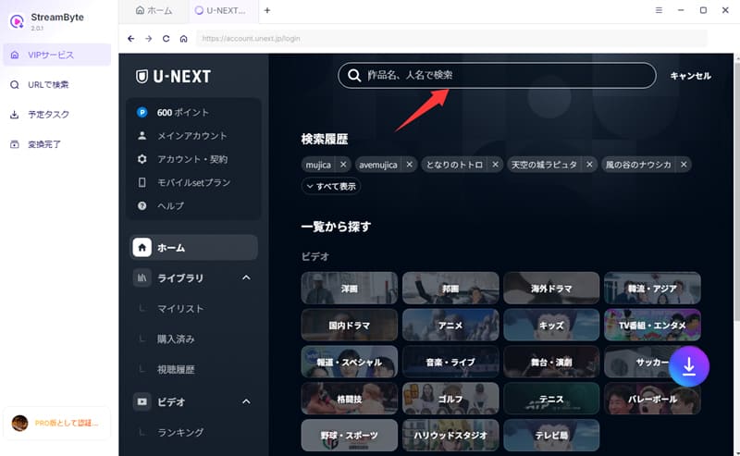
Task: Open the アニメ category tile
Action: point(450,325)
